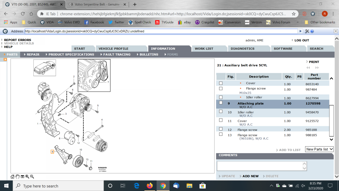Select the pan hand tool below diagram
The height and width of the screenshot is (191, 339).
(18, 177)
